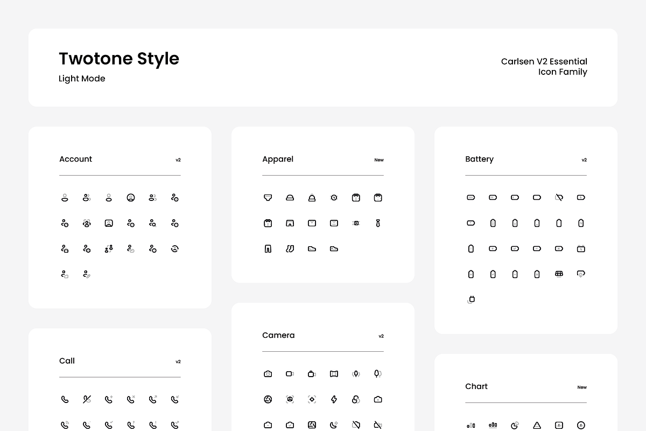The width and height of the screenshot is (646, 431).
Task: Click 'Carlsen V2 Essential Icon Family' text
Action: pyautogui.click(x=544, y=67)
